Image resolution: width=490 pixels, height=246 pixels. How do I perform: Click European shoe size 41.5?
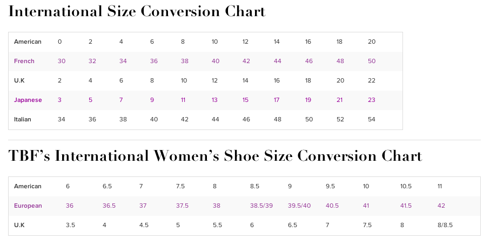[406, 206]
